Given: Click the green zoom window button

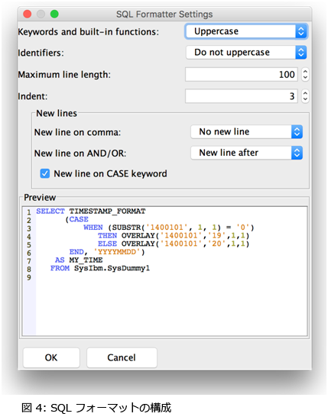Looking at the screenshot, I should (54, 14).
